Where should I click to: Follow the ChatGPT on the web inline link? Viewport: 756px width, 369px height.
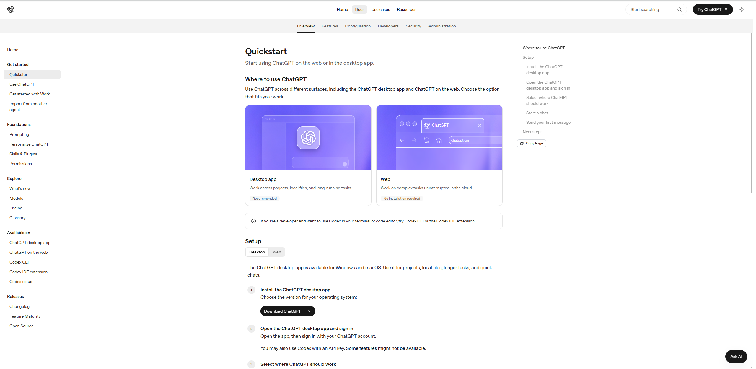[436, 89]
